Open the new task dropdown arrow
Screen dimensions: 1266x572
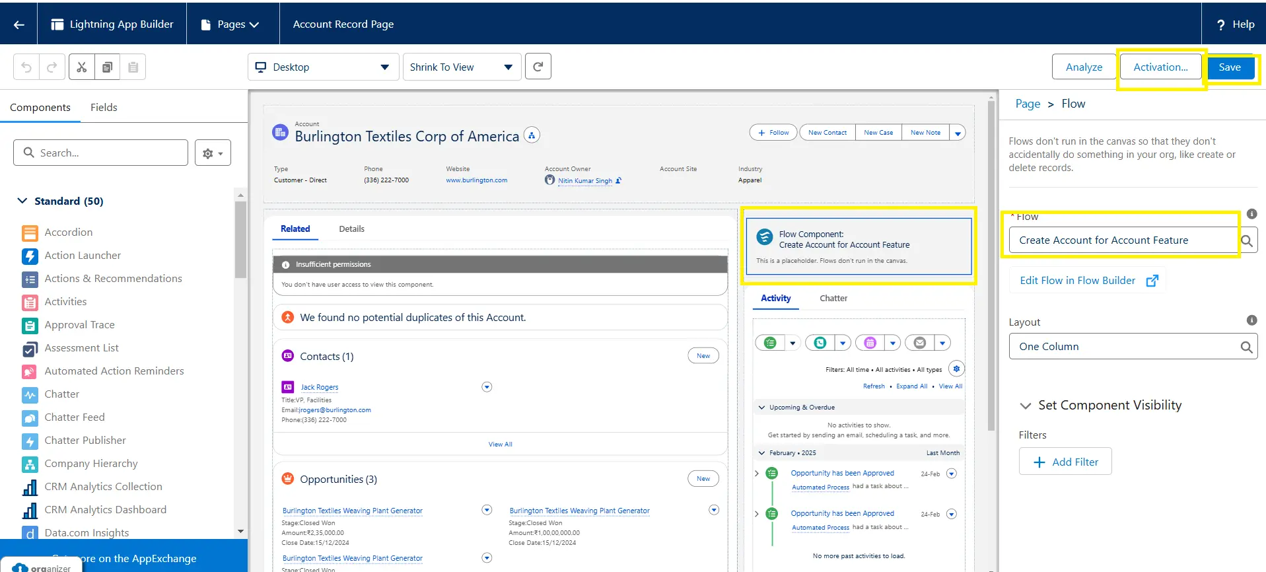pyautogui.click(x=792, y=343)
